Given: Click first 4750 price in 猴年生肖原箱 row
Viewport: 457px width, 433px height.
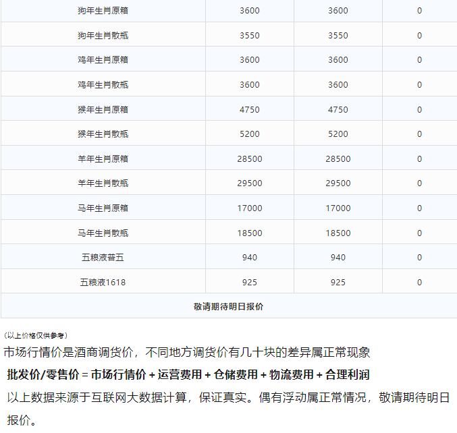Looking at the screenshot, I should (250, 110).
